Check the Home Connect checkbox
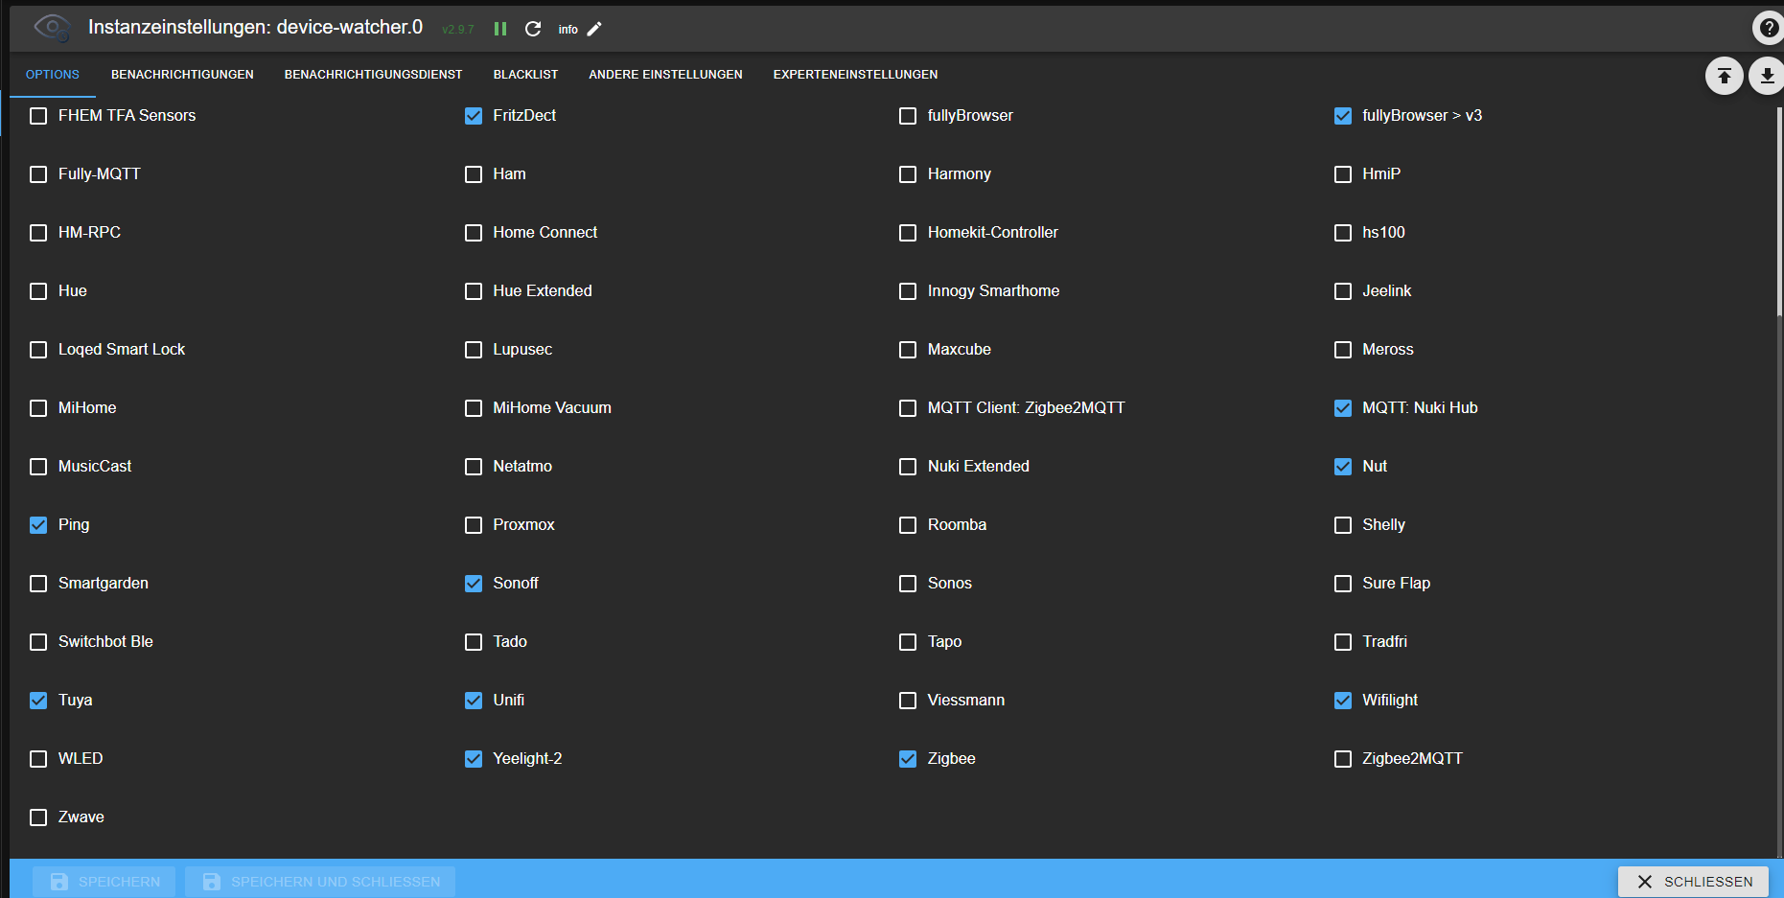 coord(474,233)
